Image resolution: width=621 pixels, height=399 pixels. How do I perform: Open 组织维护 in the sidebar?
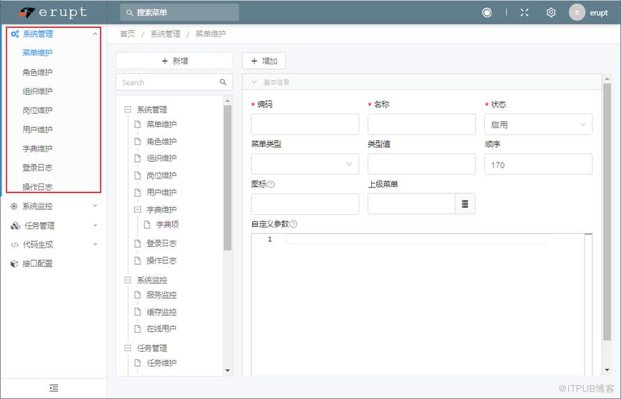[x=37, y=91]
